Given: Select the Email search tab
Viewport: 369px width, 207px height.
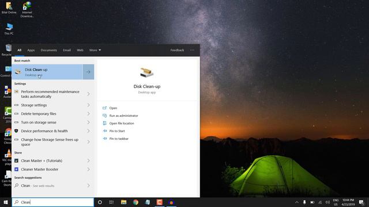Looking at the screenshot, I should pos(67,50).
